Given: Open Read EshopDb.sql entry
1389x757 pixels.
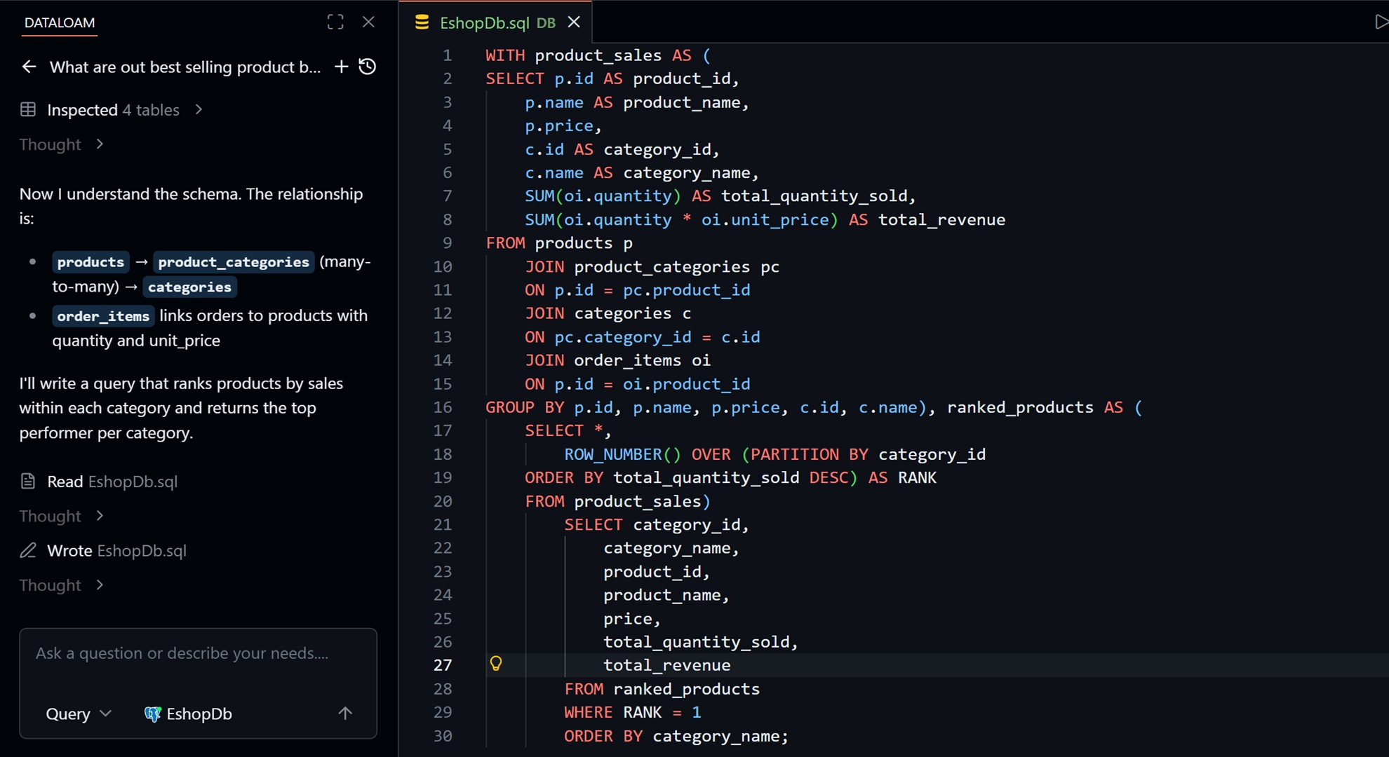Looking at the screenshot, I should [x=112, y=482].
